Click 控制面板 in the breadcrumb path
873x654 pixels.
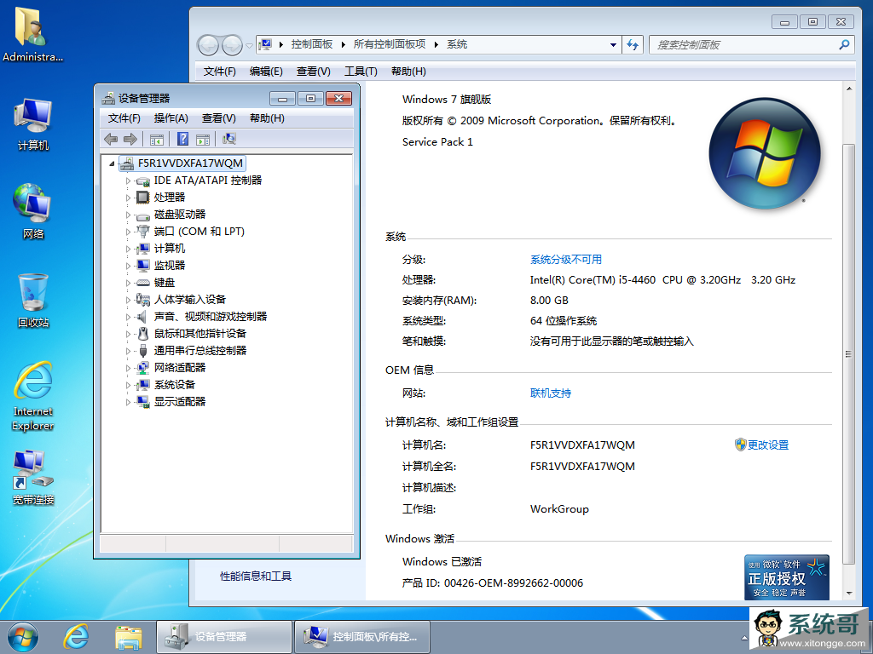click(312, 44)
